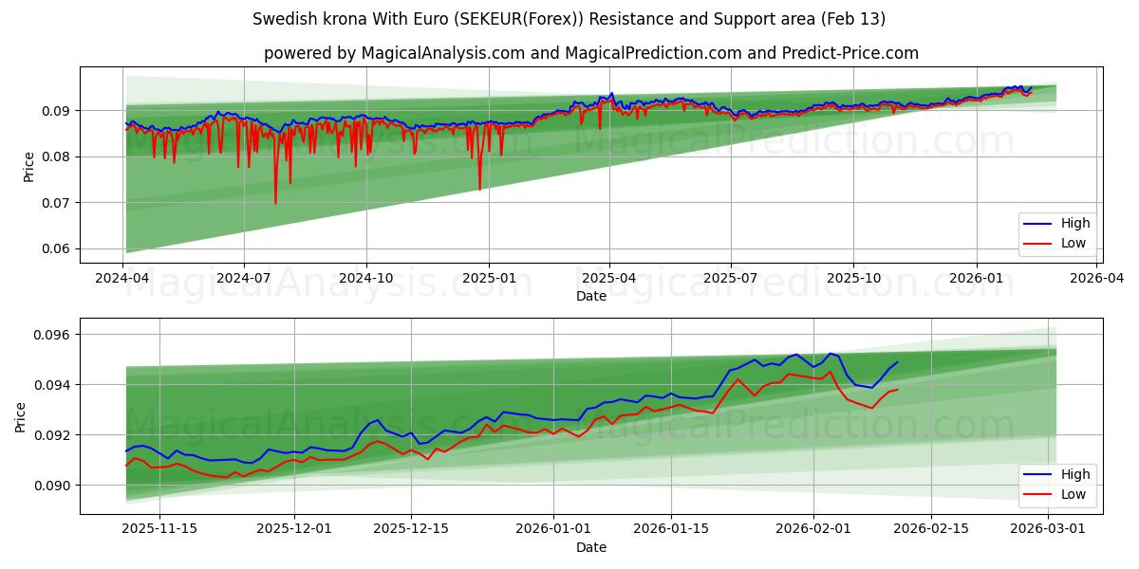Click the MagicalAnalysis.com watermark on the lower chart
This screenshot has width=1139, height=569.
[313, 422]
